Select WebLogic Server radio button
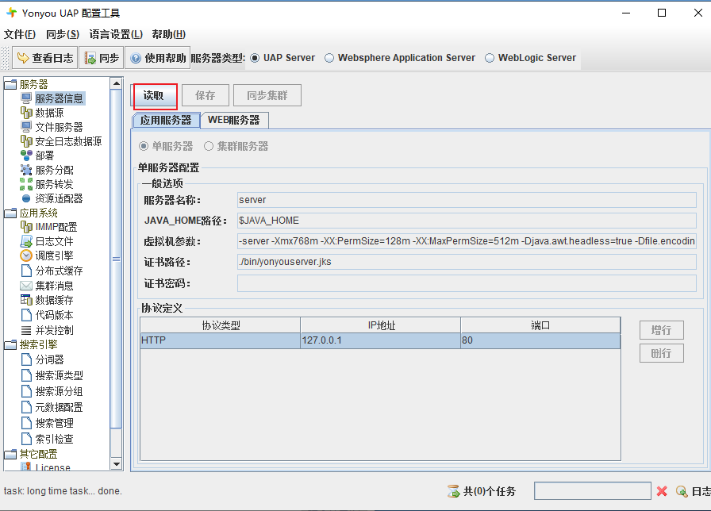This screenshot has height=511, width=711. (x=490, y=58)
